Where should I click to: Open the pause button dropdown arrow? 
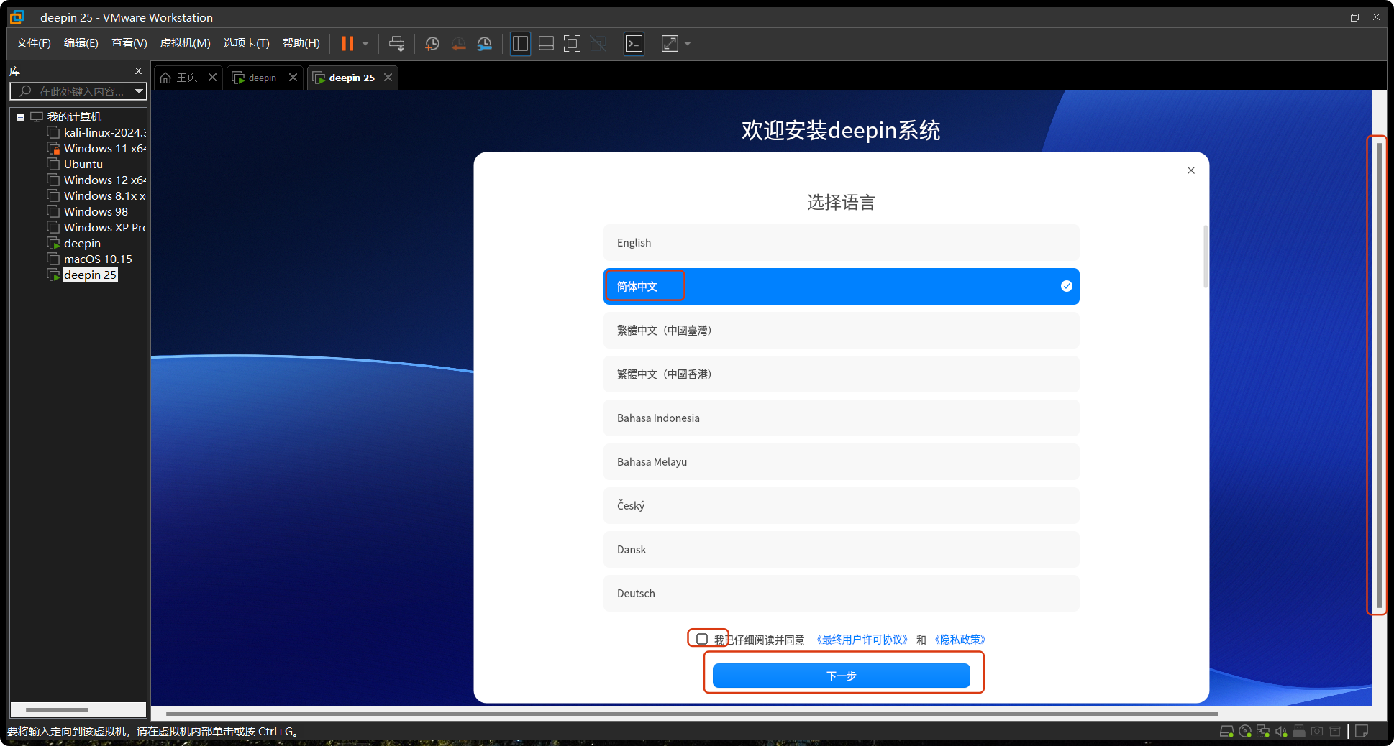(365, 43)
